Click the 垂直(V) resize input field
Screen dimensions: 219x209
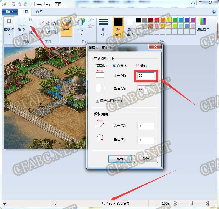click(146, 89)
